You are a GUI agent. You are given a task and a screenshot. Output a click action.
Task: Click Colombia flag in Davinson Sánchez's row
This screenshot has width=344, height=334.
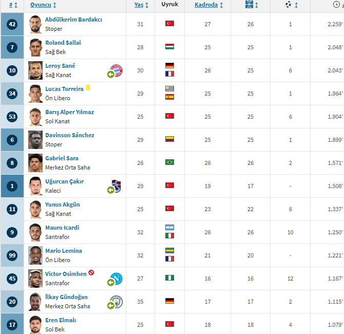169,139
